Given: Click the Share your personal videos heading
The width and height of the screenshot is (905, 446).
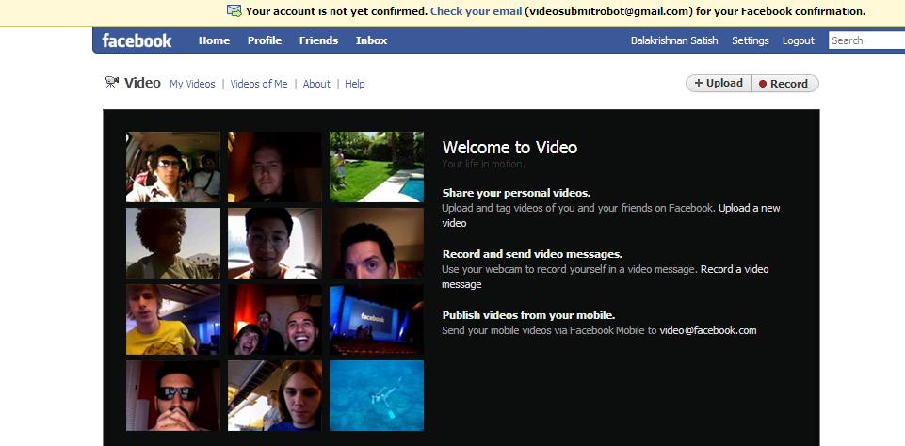Looking at the screenshot, I should click(x=516, y=193).
